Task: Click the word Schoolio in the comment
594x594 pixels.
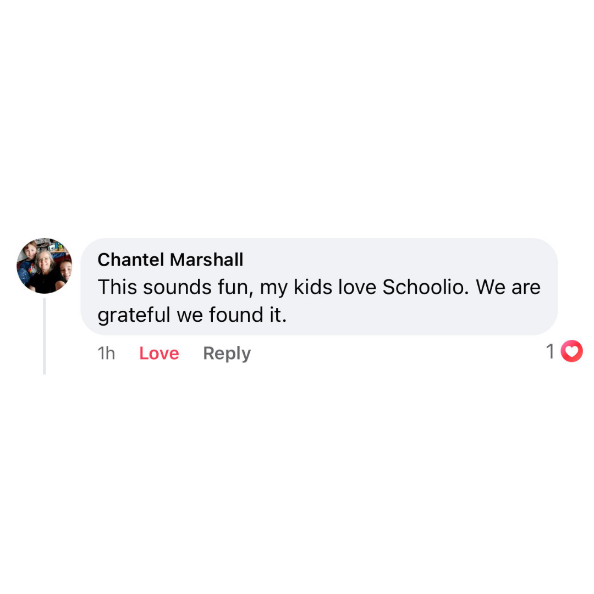Action: point(422,287)
